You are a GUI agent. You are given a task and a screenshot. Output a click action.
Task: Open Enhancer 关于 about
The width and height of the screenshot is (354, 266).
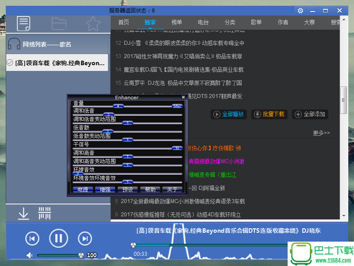(x=172, y=189)
